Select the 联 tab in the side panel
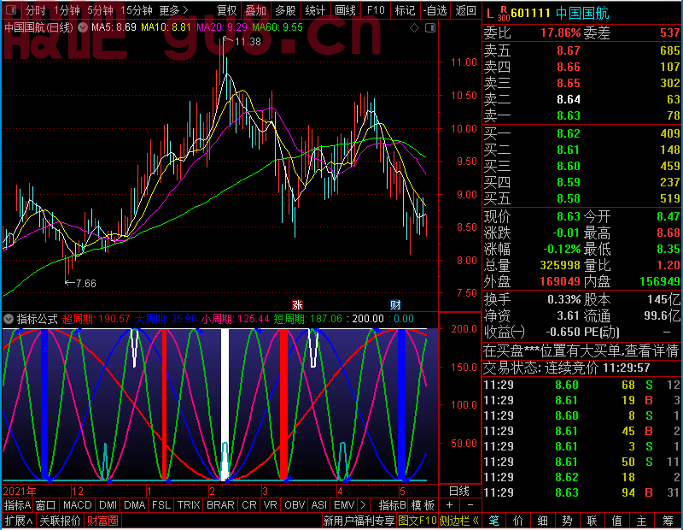 (592, 521)
